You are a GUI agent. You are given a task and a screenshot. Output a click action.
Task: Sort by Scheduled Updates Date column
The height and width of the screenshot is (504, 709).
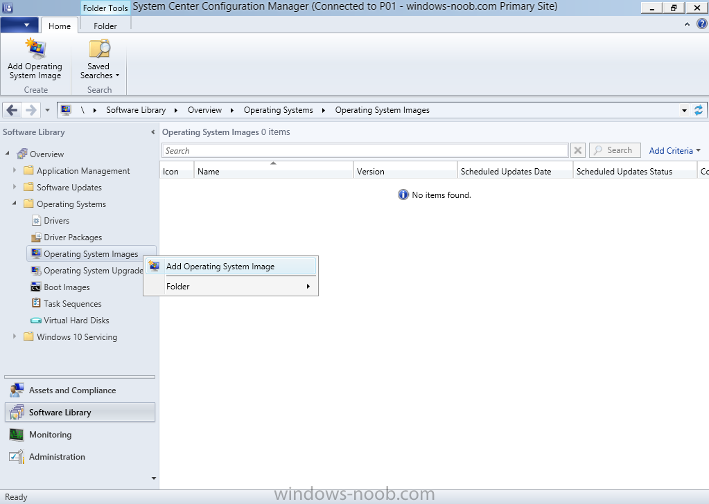[x=515, y=171]
